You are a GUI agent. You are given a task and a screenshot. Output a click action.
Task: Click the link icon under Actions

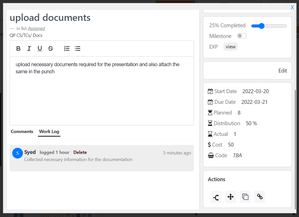pos(260,197)
